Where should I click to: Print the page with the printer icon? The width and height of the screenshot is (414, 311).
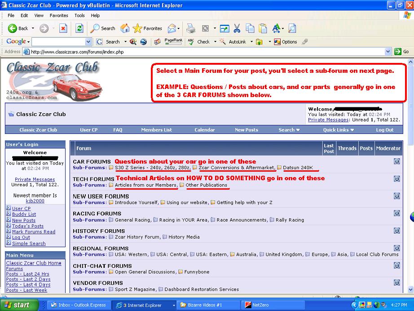(x=191, y=28)
